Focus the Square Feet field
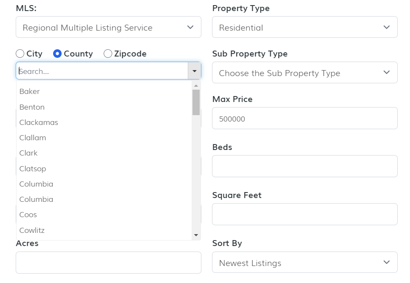Viewport: 410px width, 283px height. 305,214
